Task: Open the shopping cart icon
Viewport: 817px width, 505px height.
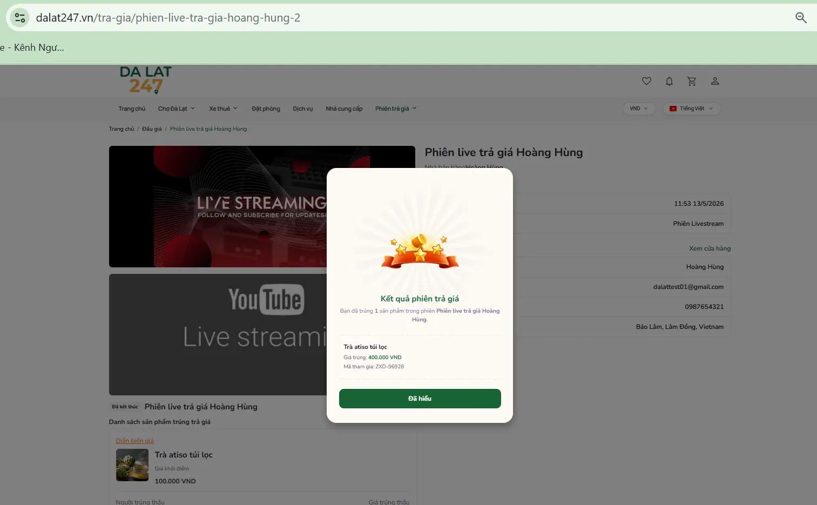Action: pos(692,81)
